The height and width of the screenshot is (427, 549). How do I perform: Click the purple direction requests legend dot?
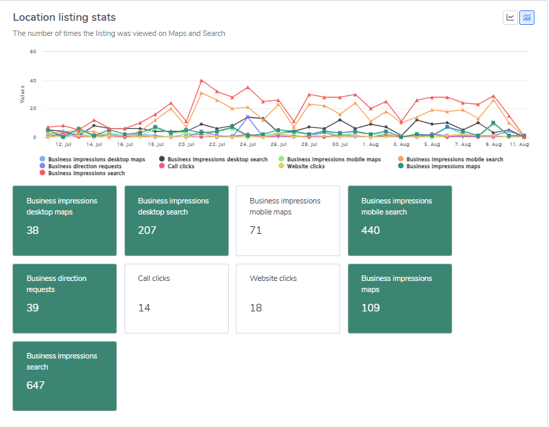[x=43, y=166]
